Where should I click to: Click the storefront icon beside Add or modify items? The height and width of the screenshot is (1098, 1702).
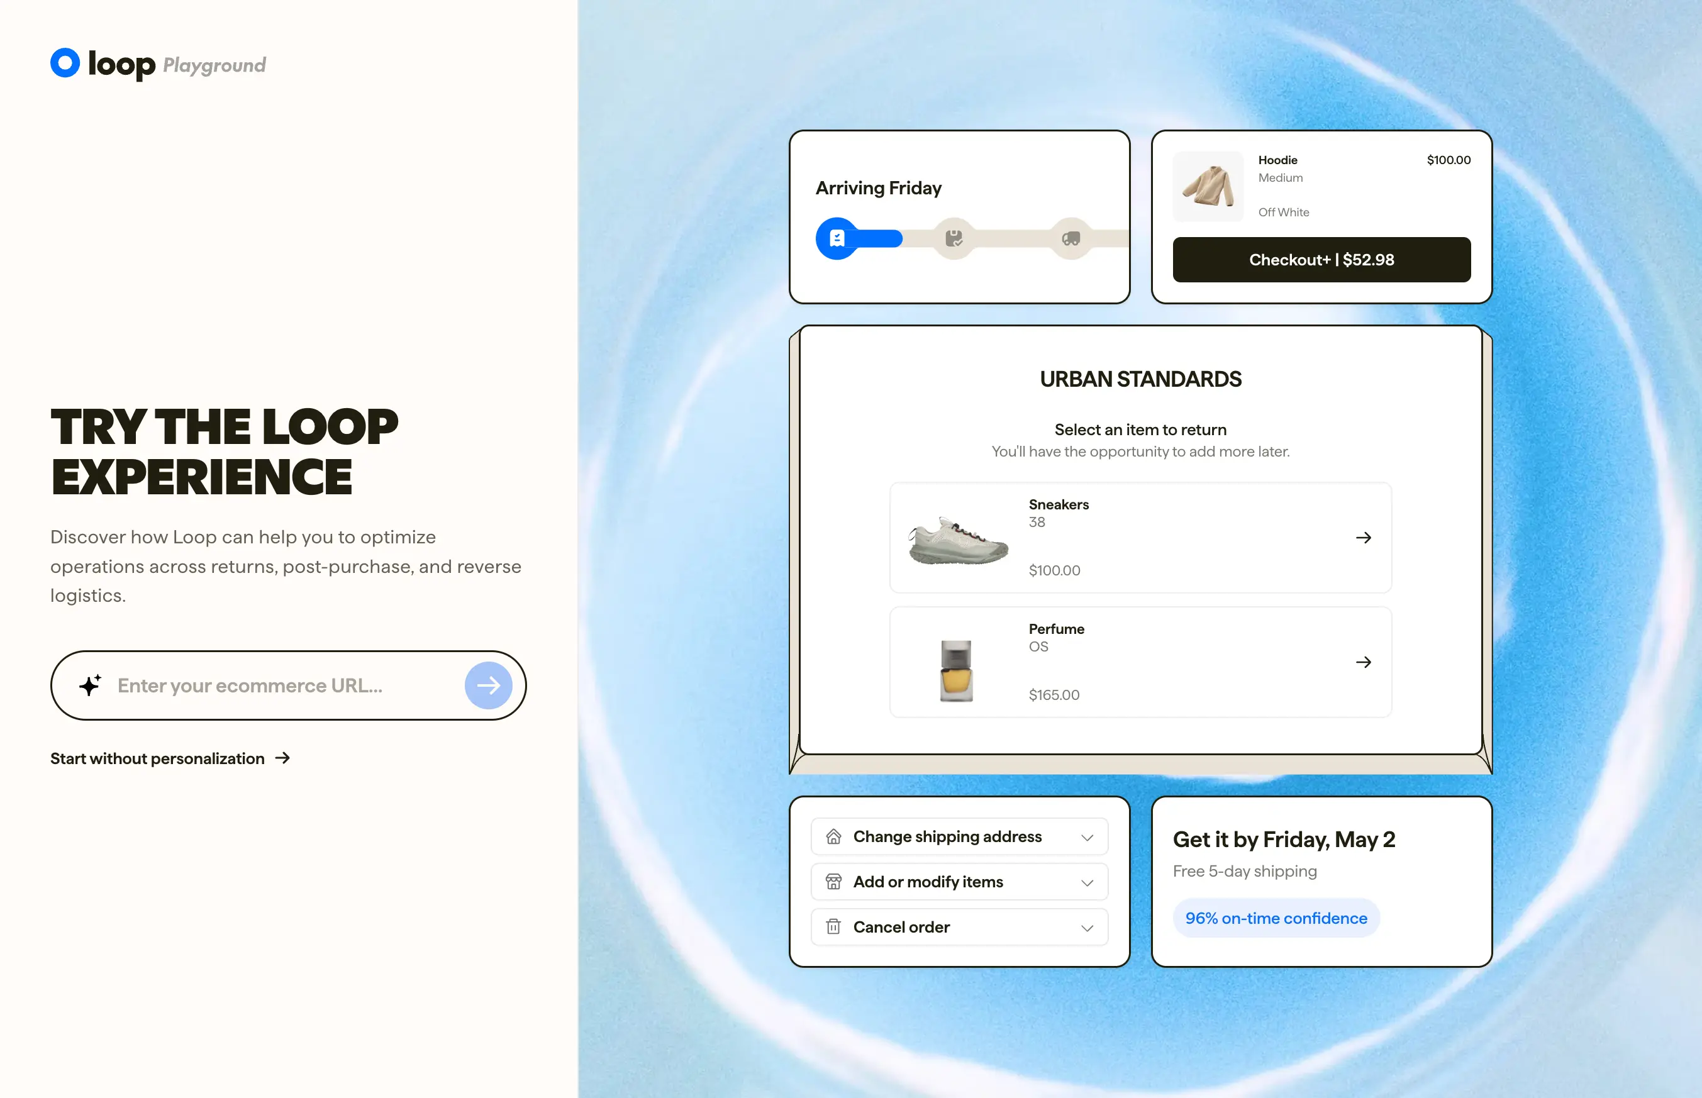coord(833,882)
